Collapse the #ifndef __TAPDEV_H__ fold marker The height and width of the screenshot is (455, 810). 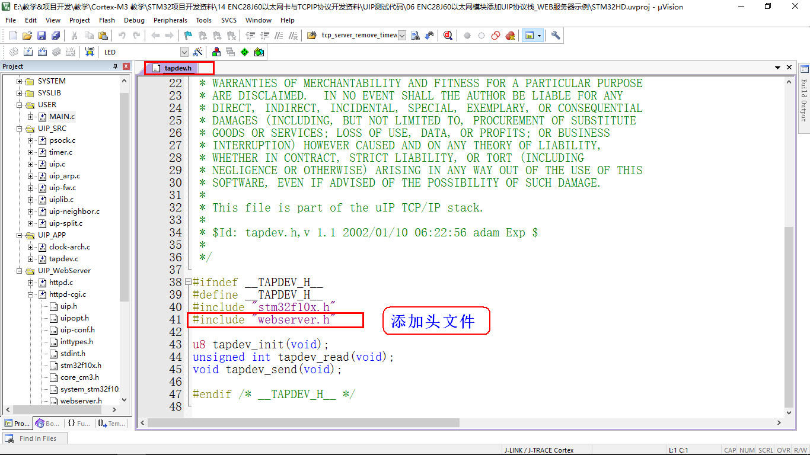(188, 283)
